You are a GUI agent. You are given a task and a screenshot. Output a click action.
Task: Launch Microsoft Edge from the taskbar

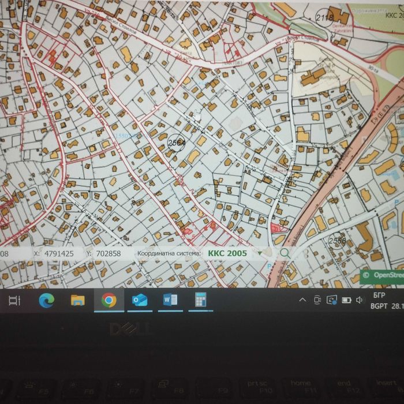(46, 300)
